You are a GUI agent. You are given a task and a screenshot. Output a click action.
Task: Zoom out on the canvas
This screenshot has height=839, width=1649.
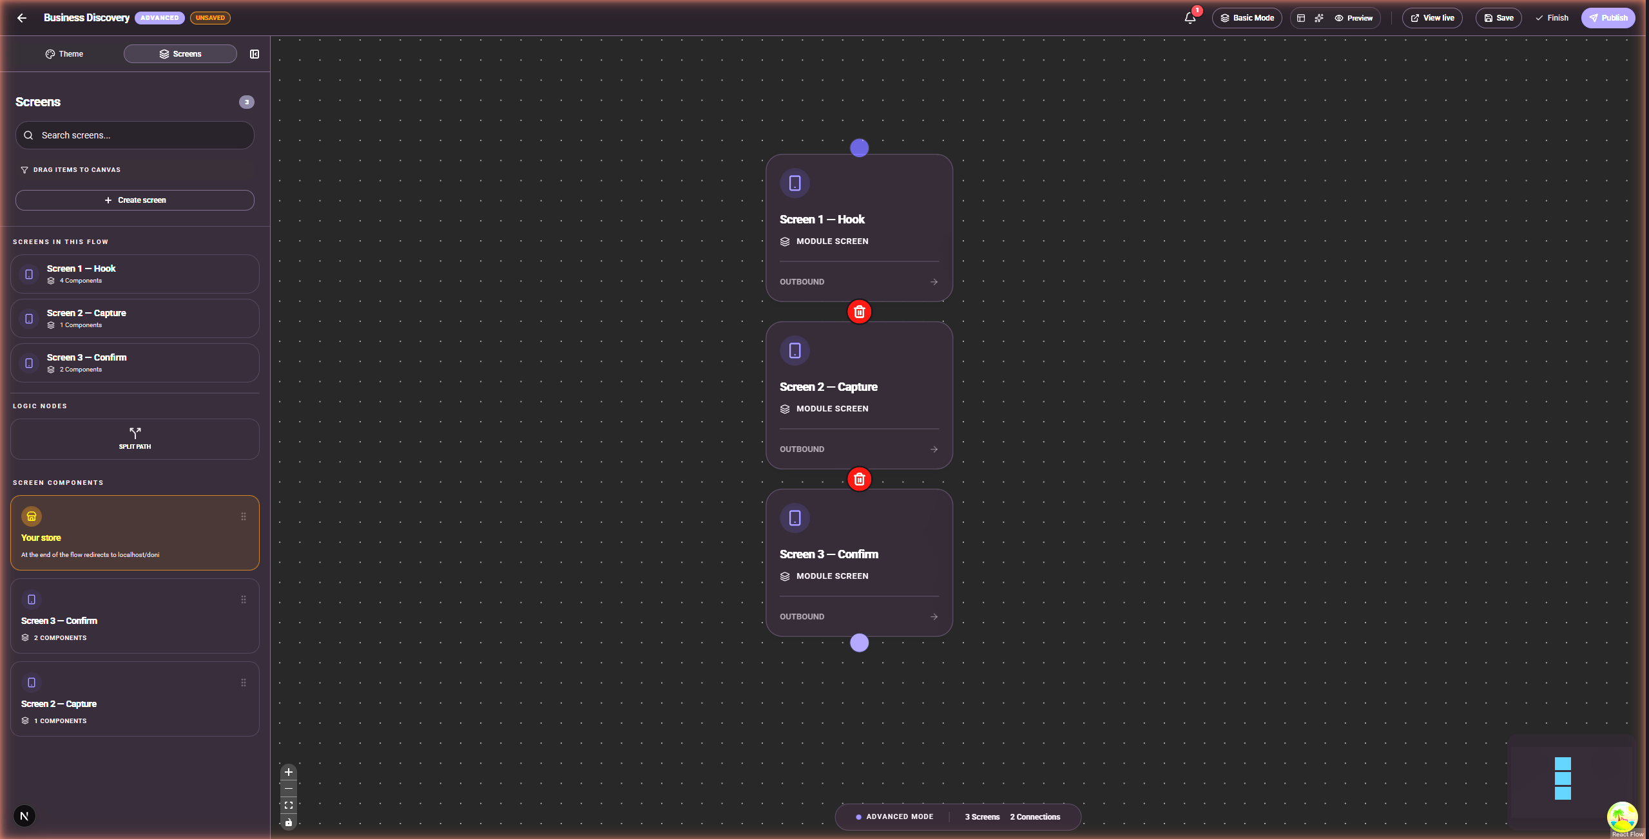pyautogui.click(x=289, y=789)
